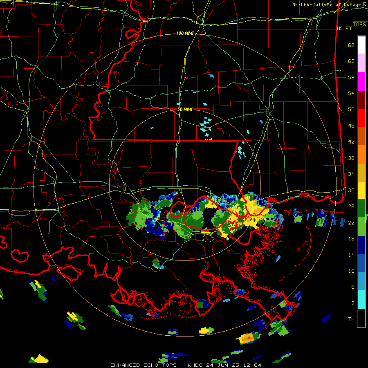Select the white swatch in the legend
The width and height of the screenshot is (368, 368).
[x=361, y=45]
